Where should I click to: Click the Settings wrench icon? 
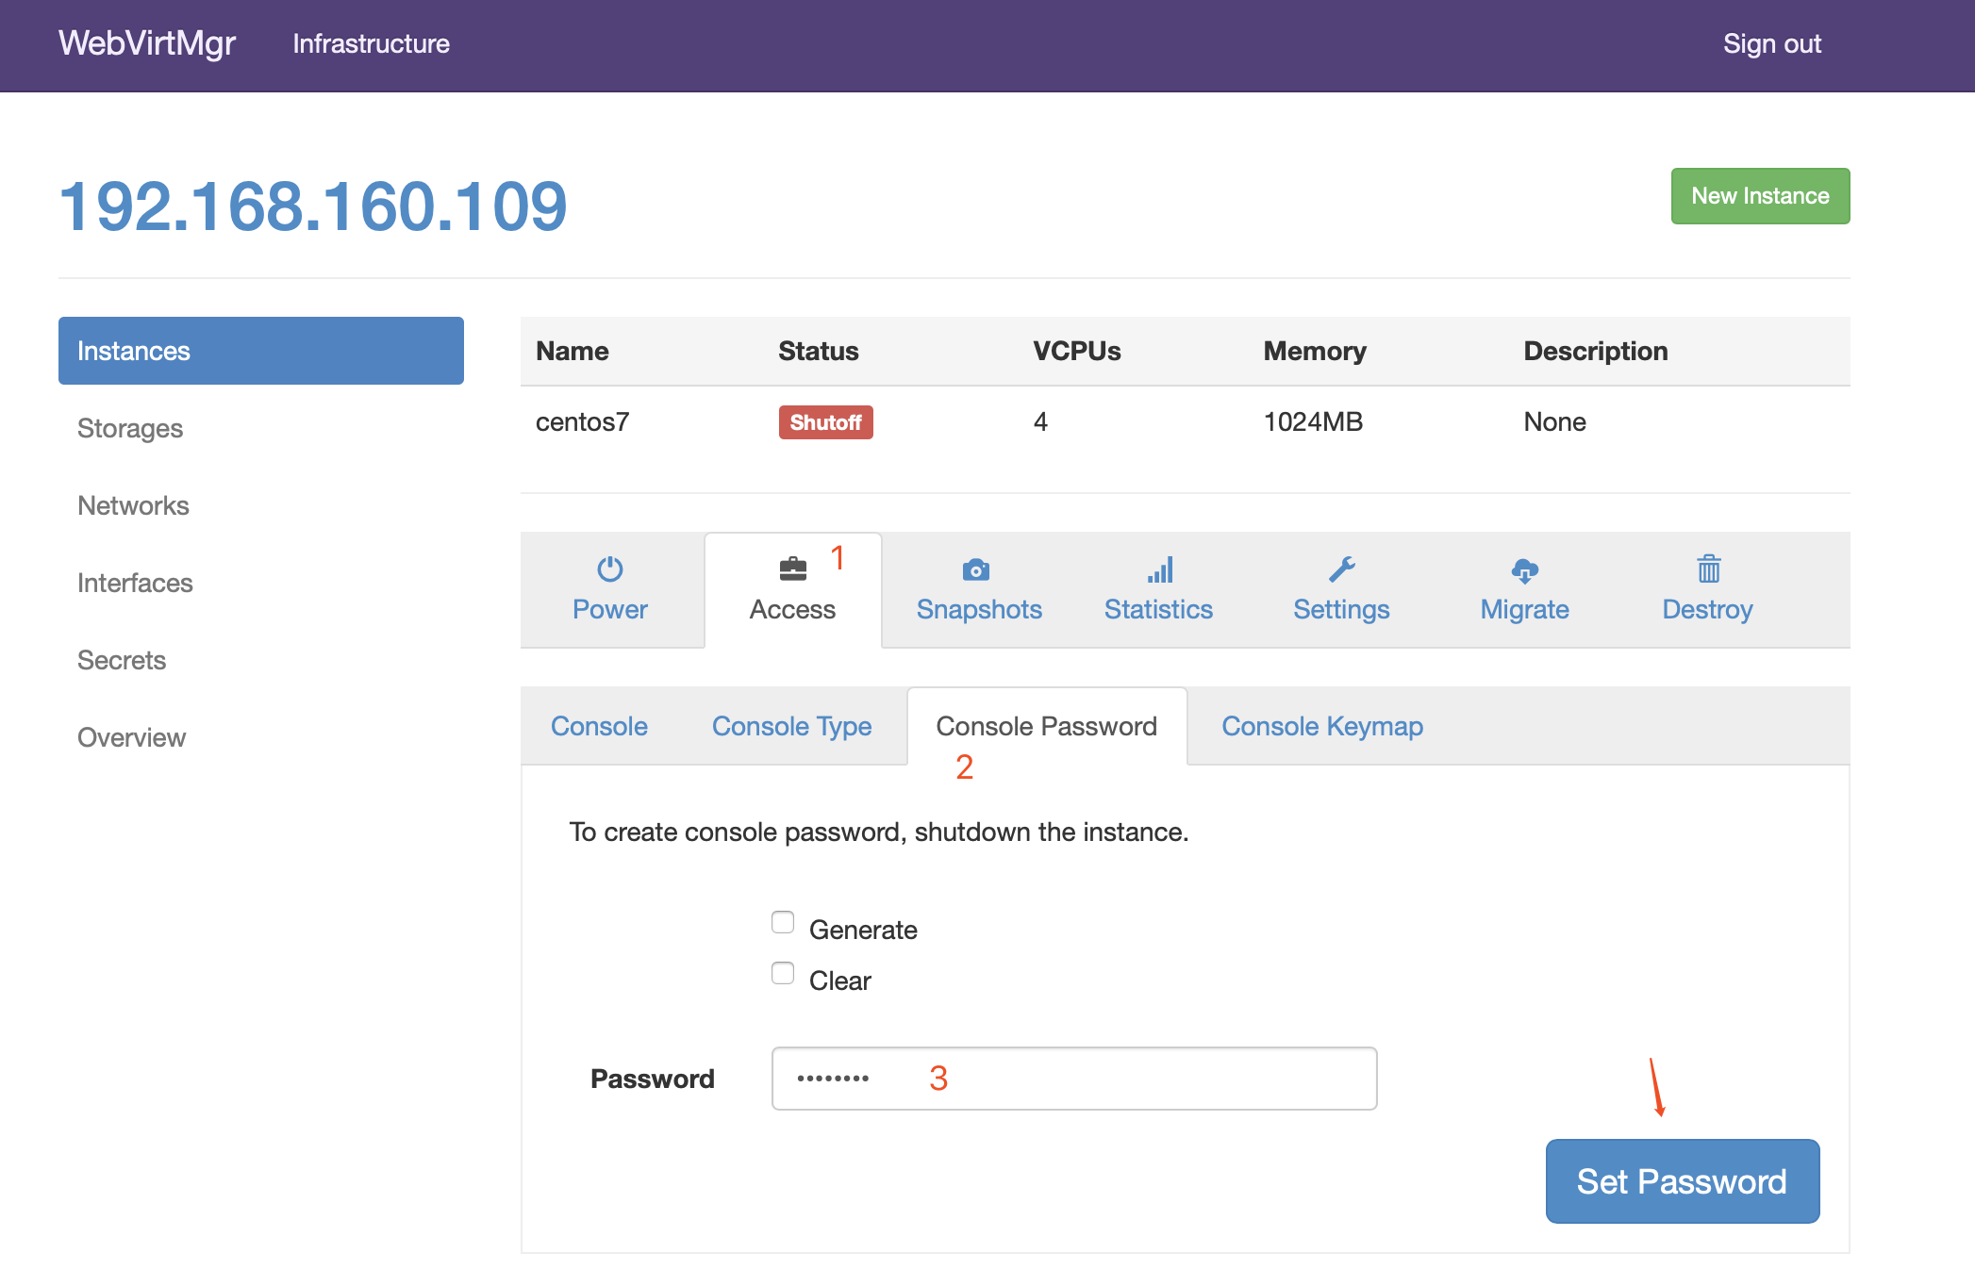point(1341,569)
